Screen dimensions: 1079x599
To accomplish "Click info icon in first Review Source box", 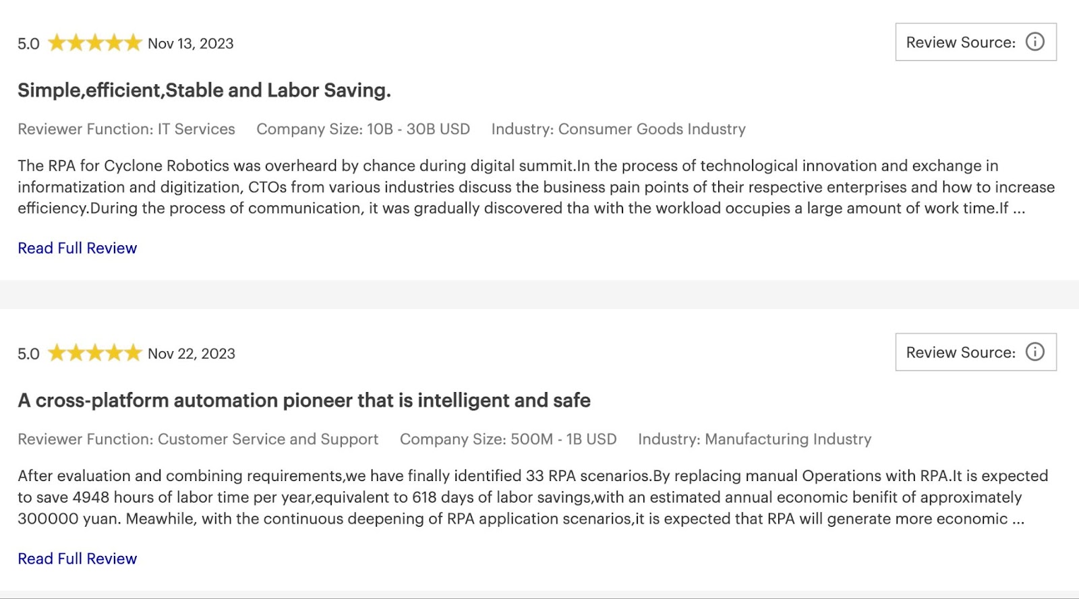I will [1034, 42].
